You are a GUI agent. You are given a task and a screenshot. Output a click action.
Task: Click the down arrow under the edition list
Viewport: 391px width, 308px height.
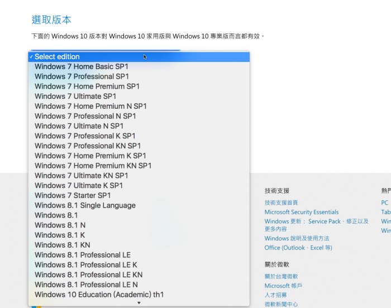139,303
